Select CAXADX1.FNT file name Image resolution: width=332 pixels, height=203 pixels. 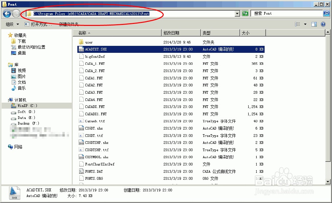[96, 114]
